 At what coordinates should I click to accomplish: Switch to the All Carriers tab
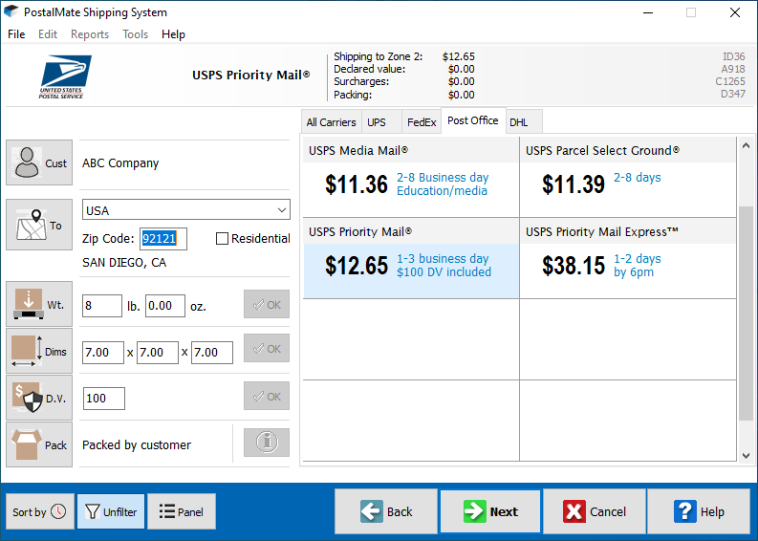[331, 121]
